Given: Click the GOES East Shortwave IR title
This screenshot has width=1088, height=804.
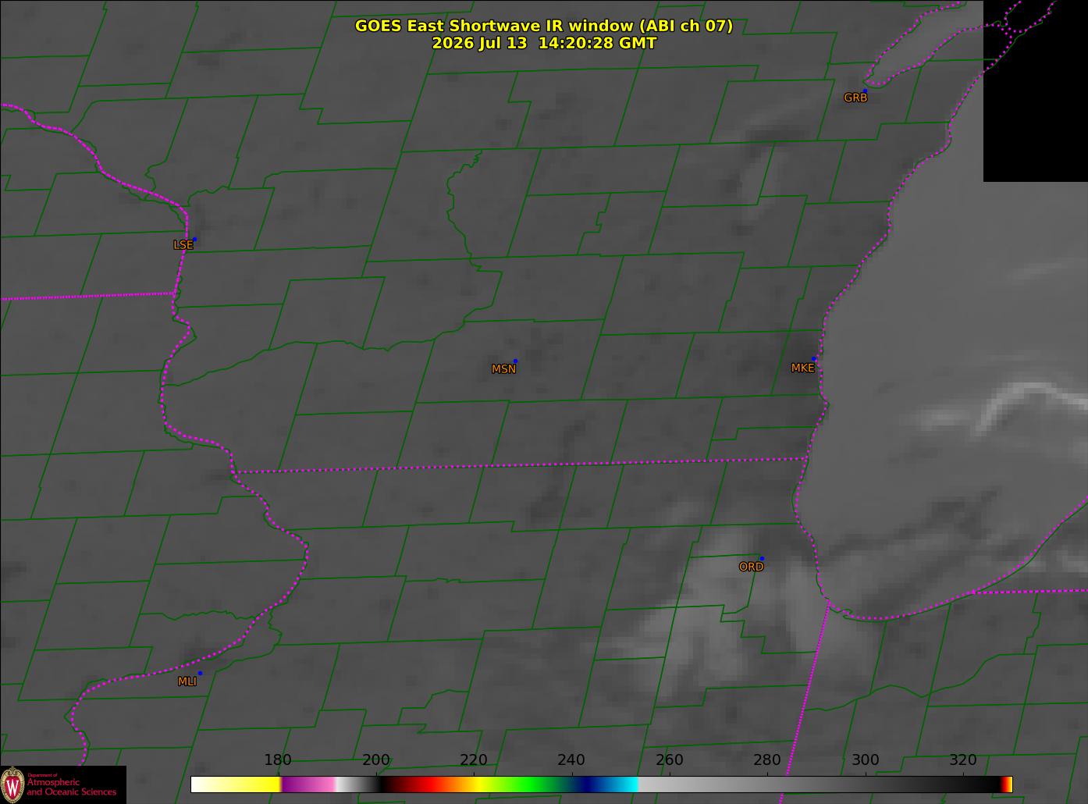Looking at the screenshot, I should (544, 26).
